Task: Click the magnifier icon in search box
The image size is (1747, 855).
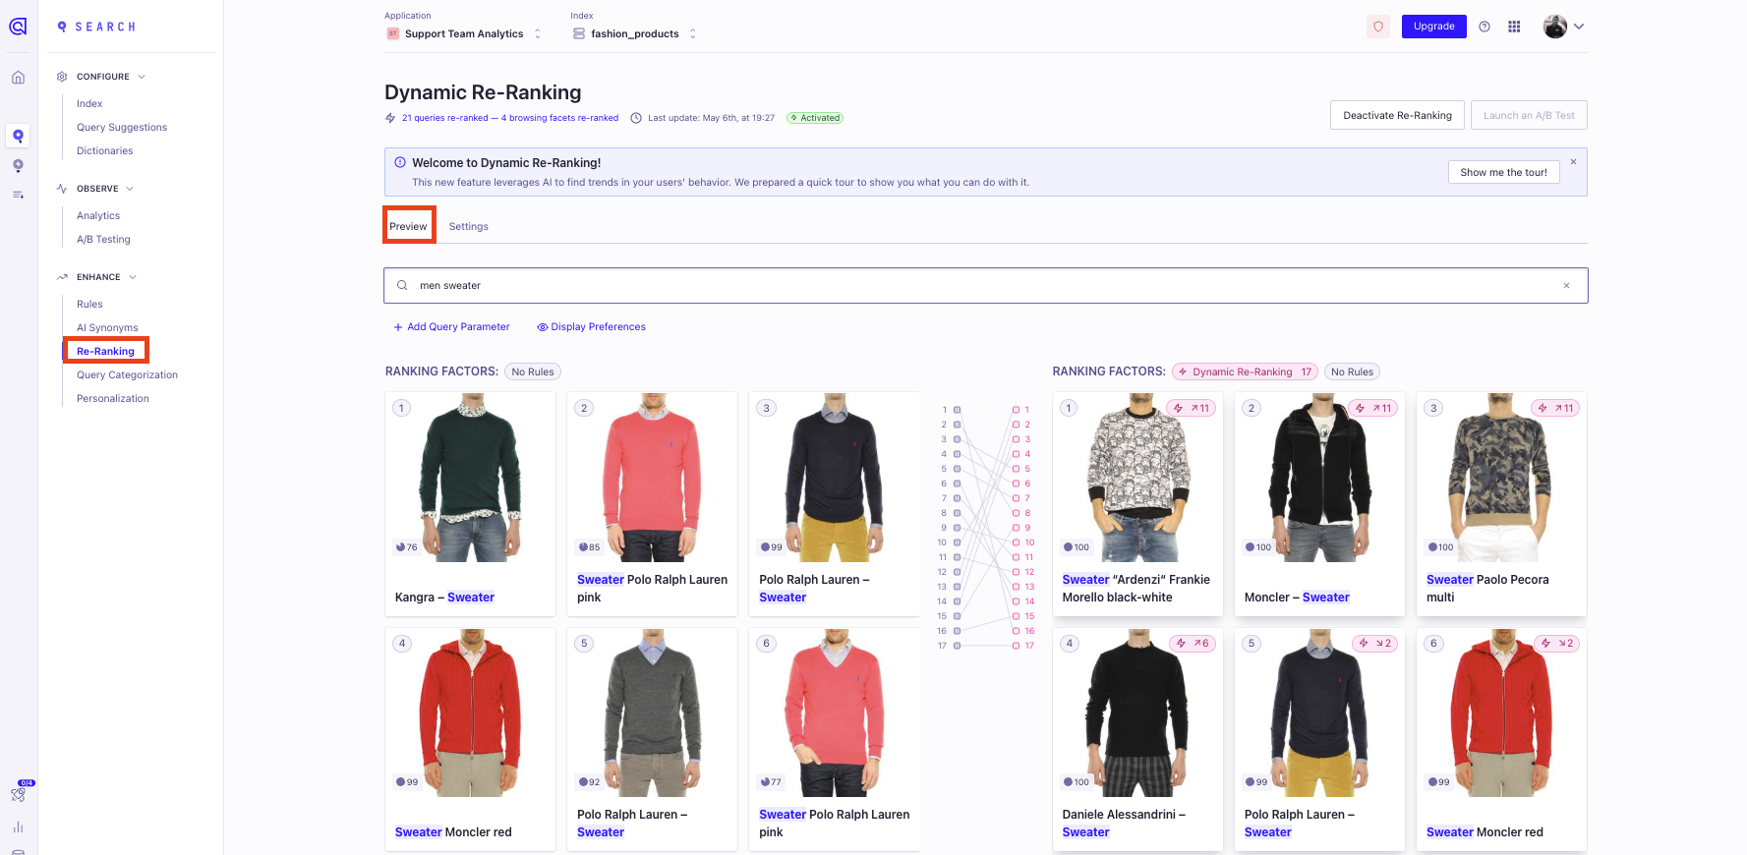Action: [402, 286]
